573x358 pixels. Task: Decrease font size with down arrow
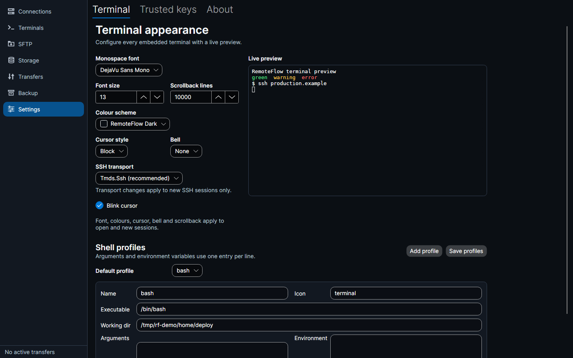tap(157, 97)
